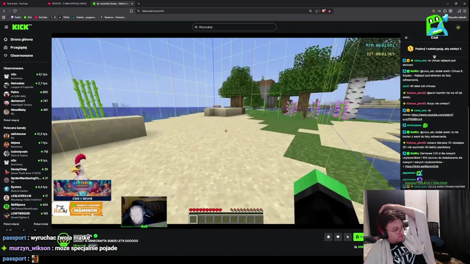470x264 pixels.
Task: Switch to Parę Kulek YouTube tab
Action: click(22, 3)
